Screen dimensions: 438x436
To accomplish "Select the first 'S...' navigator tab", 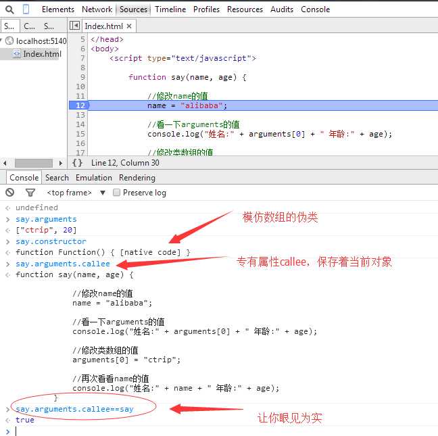I will click(9, 26).
